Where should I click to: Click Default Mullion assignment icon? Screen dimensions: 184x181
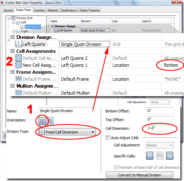(x=18, y=93)
